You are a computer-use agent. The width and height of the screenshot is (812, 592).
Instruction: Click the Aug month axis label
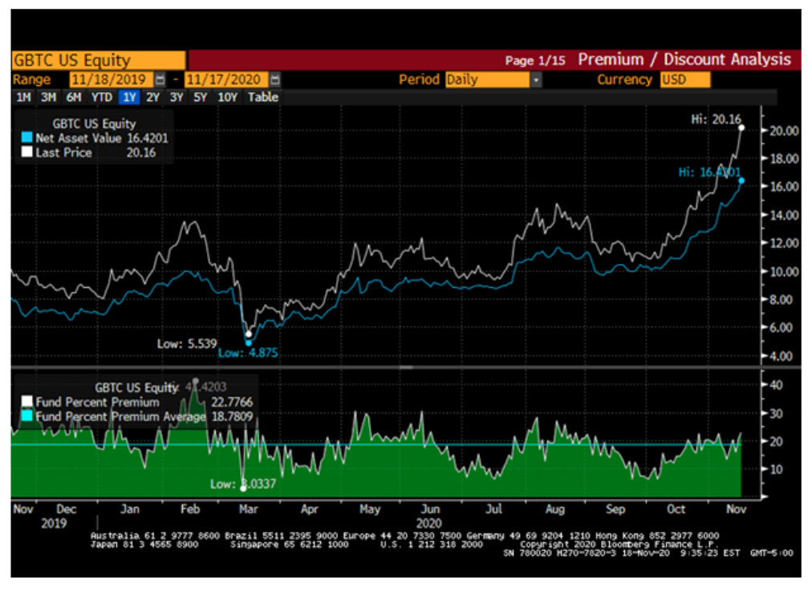(555, 509)
